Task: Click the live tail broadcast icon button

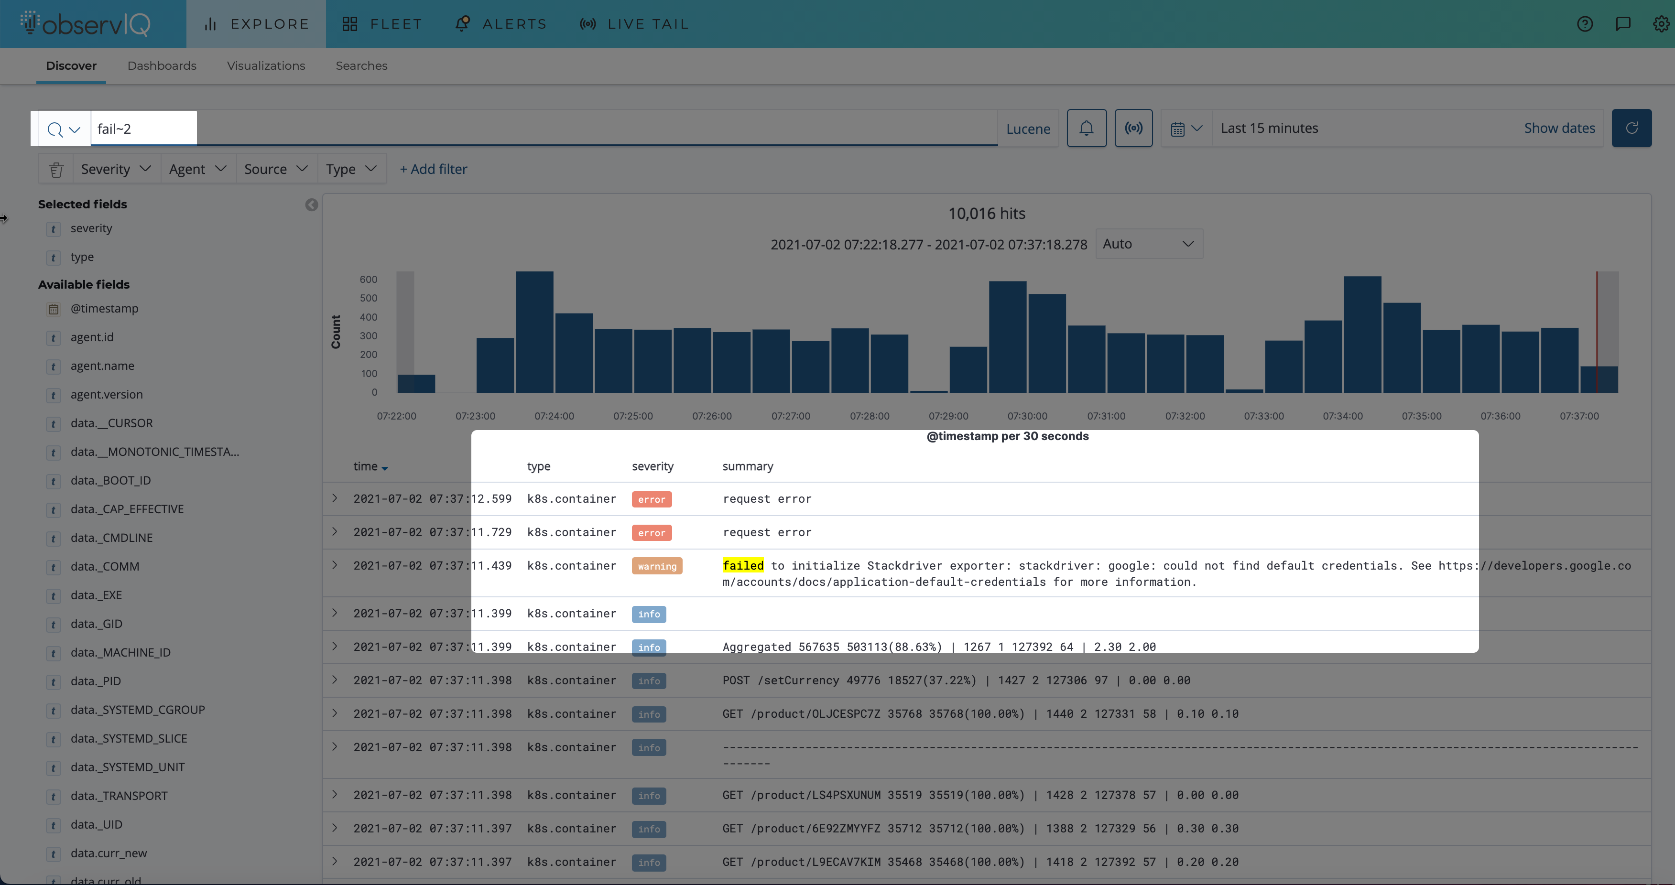Action: (x=1133, y=128)
